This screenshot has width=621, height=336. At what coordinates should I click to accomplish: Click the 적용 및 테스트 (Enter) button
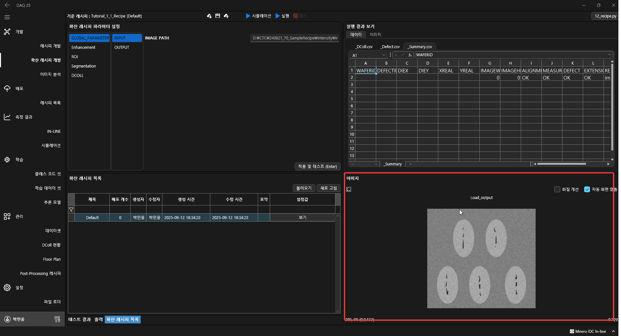[317, 166]
